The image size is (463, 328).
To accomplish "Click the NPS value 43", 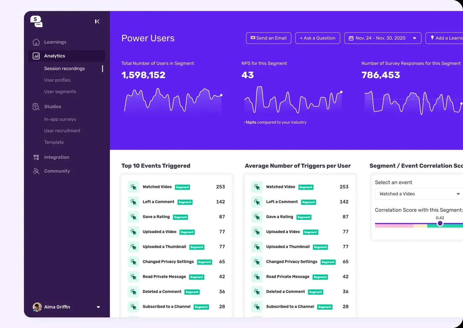I will [x=247, y=75].
